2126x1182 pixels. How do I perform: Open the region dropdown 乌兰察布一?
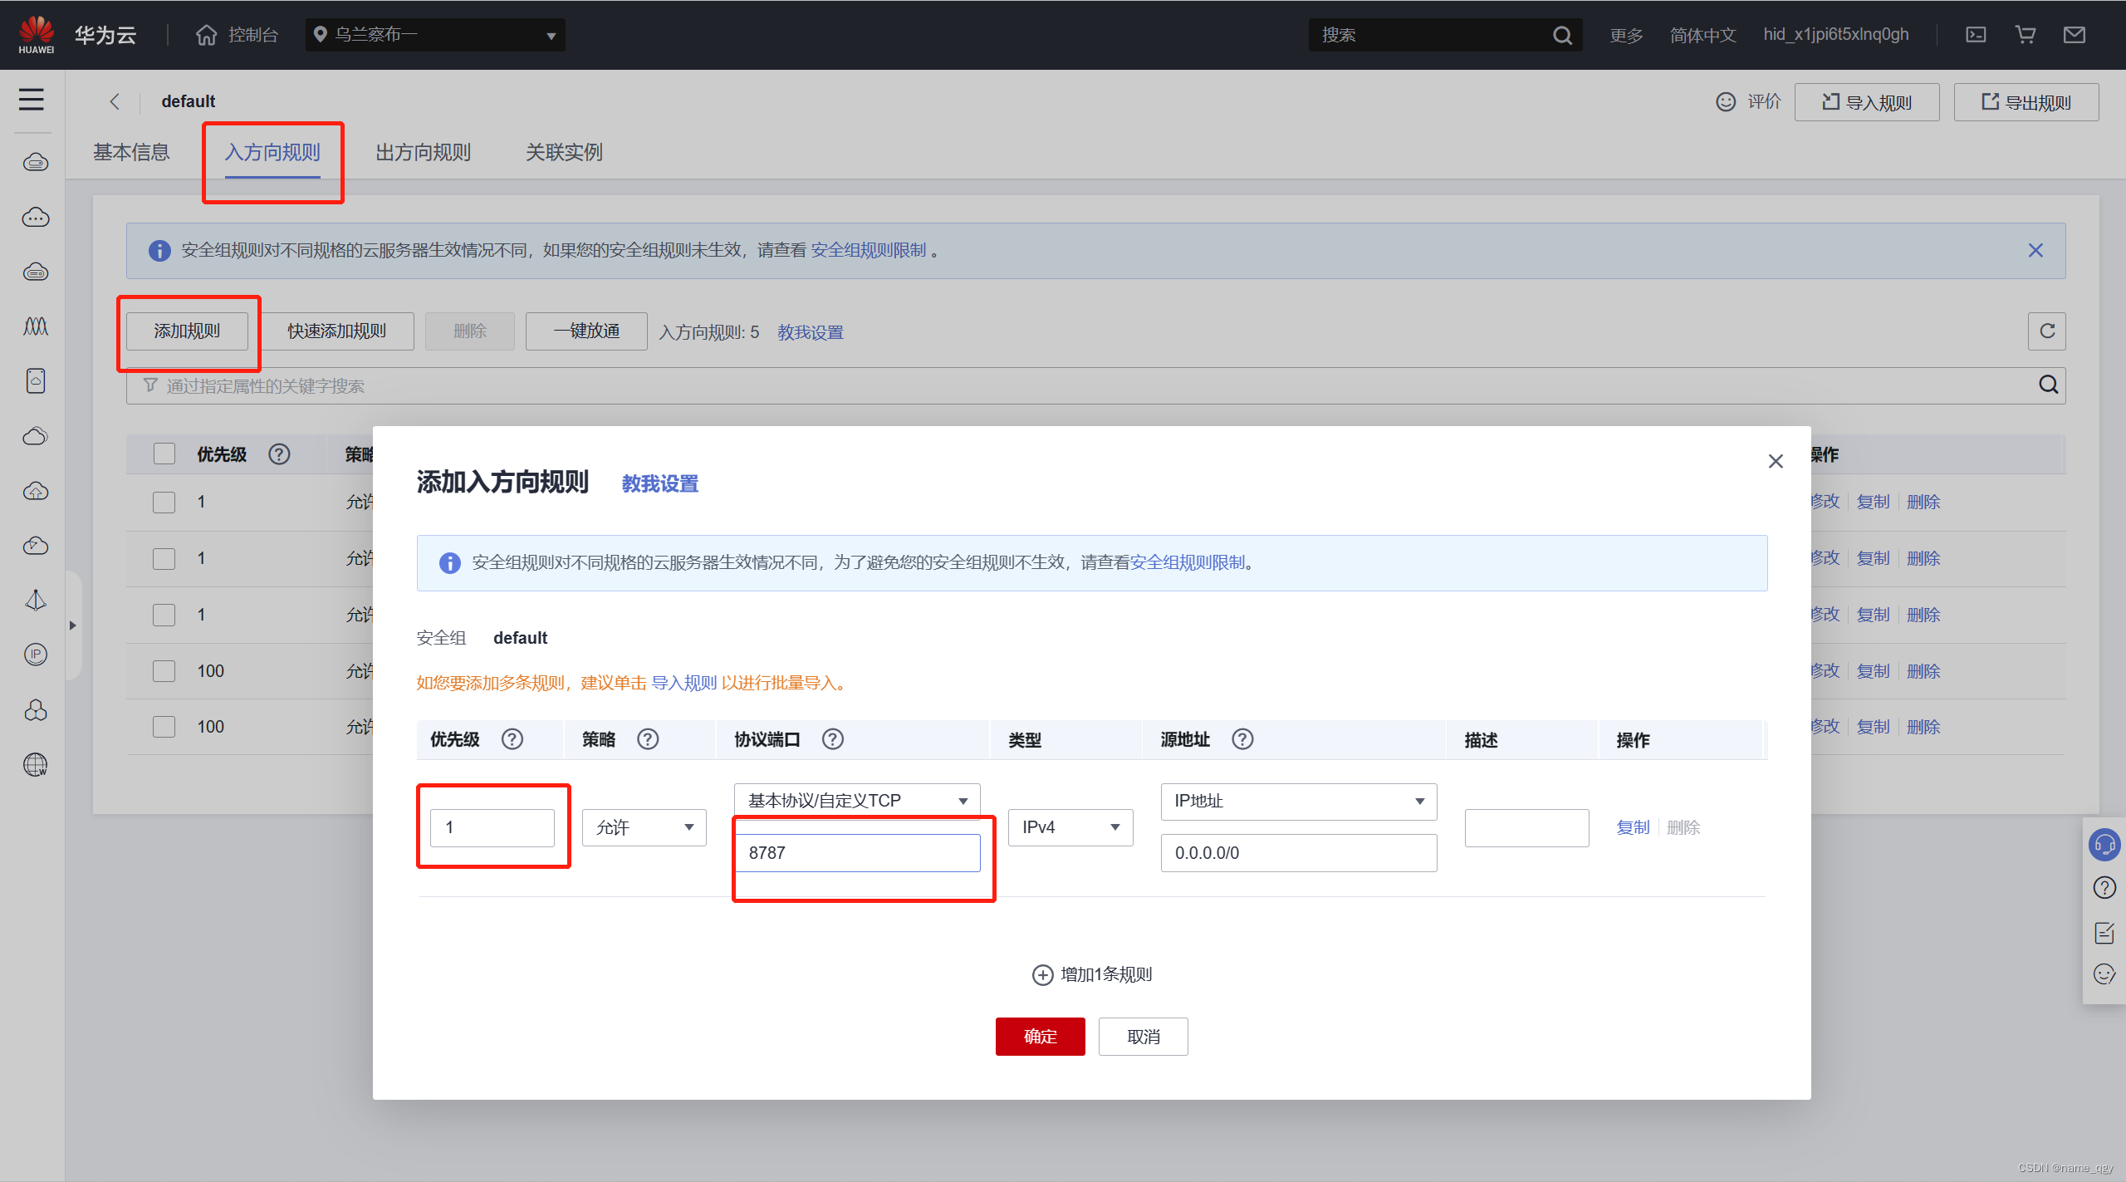(435, 35)
